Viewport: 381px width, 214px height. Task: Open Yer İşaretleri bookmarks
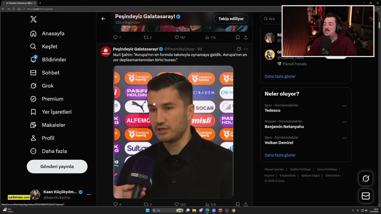(x=51, y=112)
